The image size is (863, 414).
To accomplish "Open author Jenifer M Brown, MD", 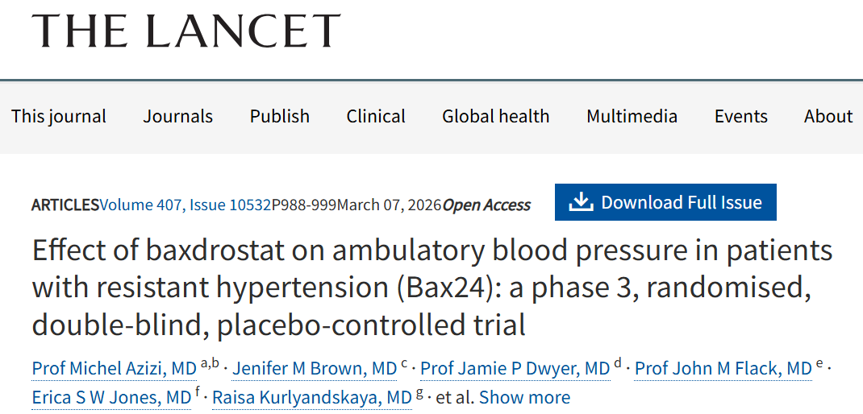I will (316, 369).
